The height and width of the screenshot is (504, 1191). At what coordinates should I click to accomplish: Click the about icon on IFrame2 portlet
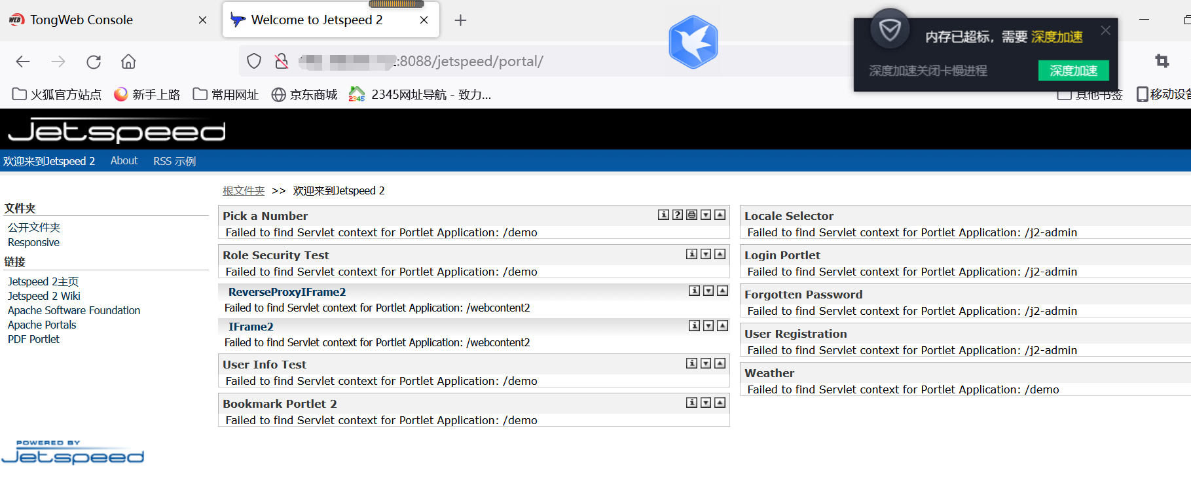[x=694, y=325]
